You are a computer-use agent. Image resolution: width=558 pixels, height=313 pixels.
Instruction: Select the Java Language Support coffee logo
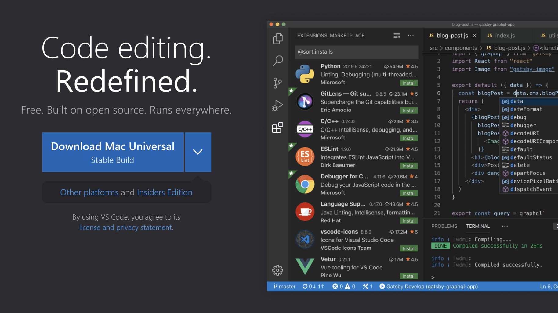coord(305,212)
